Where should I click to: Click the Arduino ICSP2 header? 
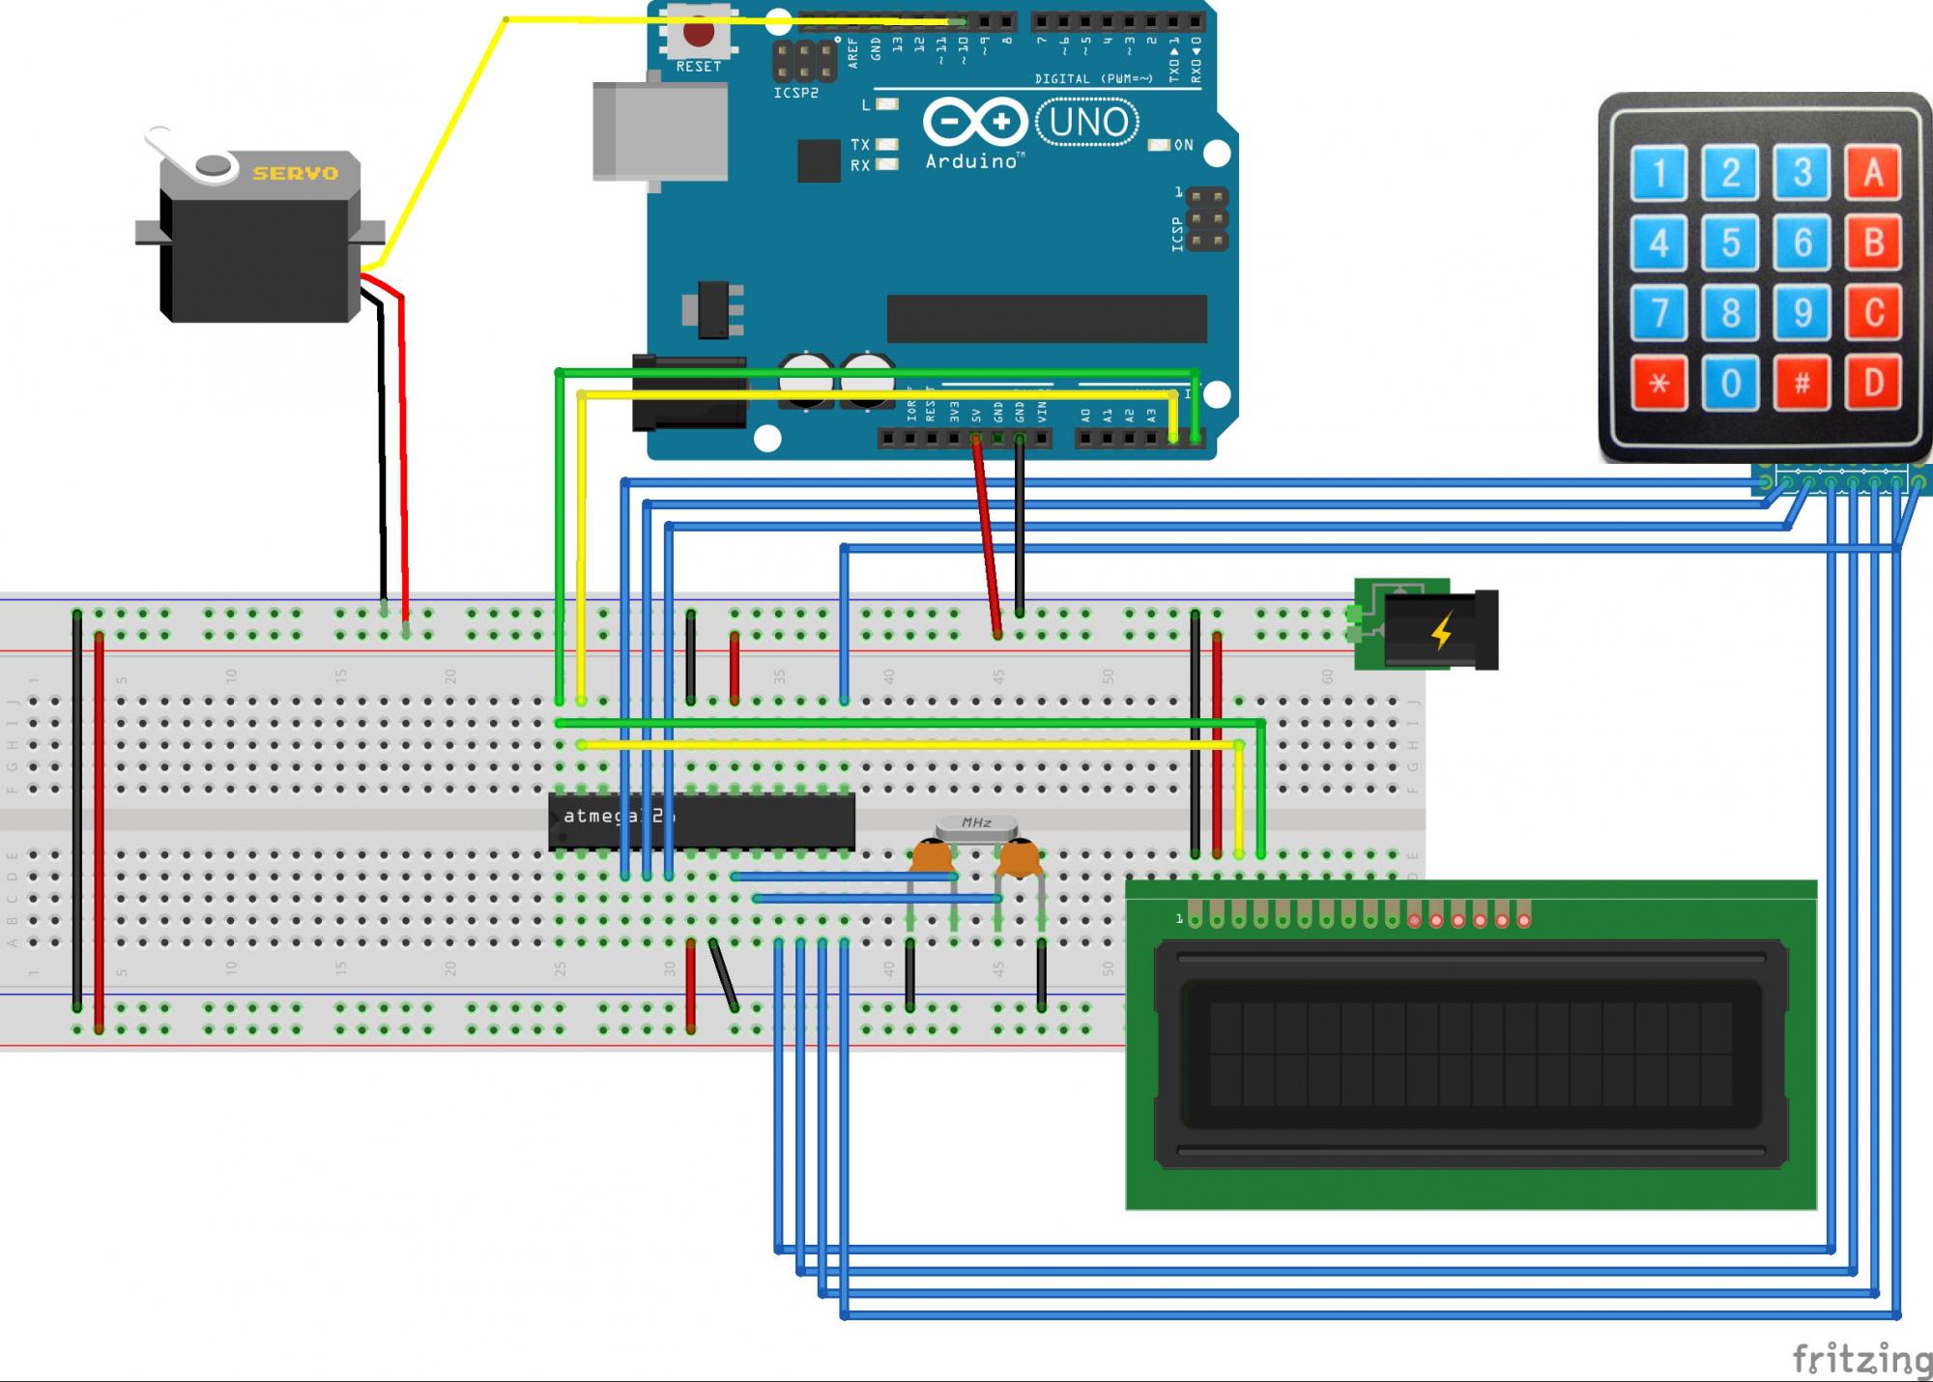pyautogui.click(x=804, y=61)
